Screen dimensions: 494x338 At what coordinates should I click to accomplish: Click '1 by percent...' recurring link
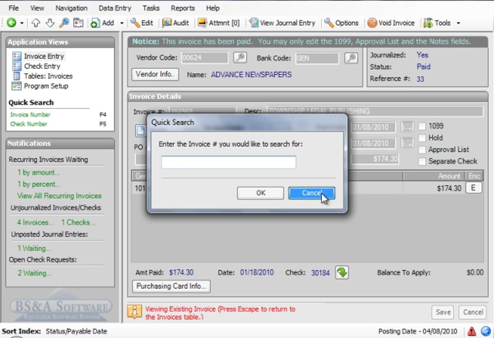[39, 184]
